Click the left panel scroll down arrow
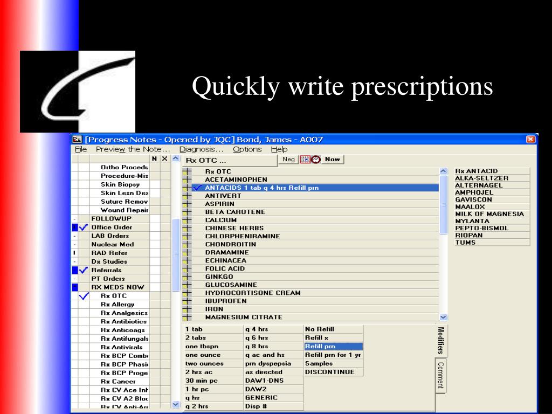 176,404
